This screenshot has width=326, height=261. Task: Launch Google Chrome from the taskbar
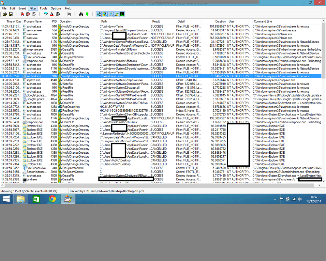[52, 199]
